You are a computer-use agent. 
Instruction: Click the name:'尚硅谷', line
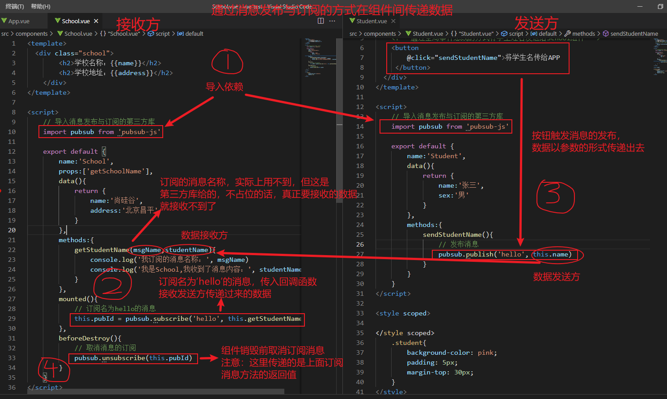[x=116, y=201]
